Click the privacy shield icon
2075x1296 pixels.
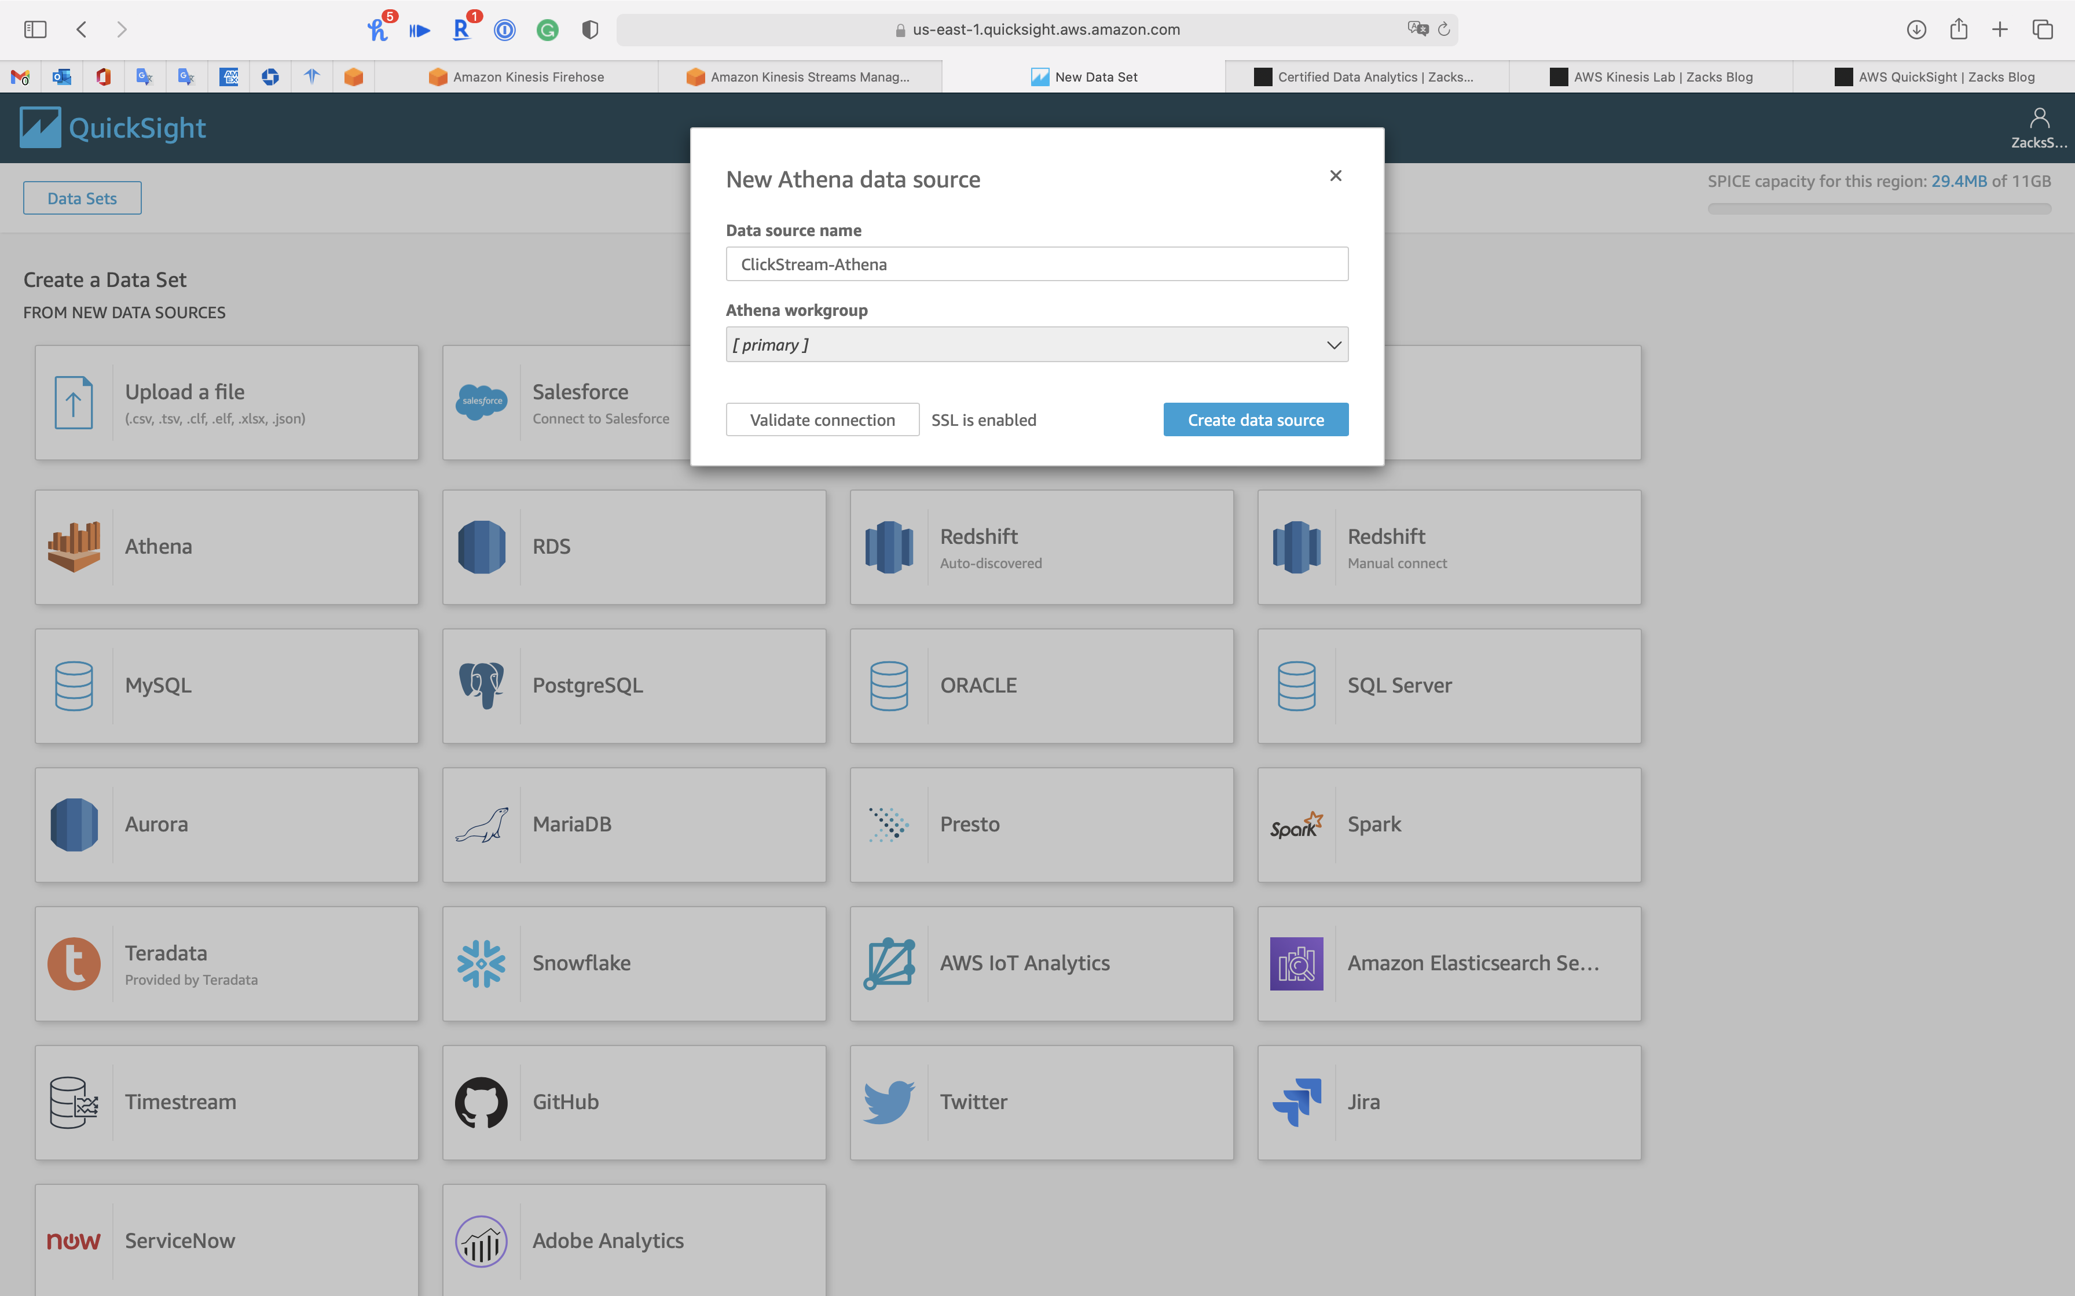click(x=590, y=30)
